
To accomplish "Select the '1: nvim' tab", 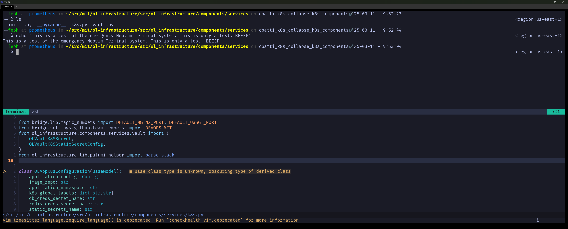I will (x=6, y=7).
